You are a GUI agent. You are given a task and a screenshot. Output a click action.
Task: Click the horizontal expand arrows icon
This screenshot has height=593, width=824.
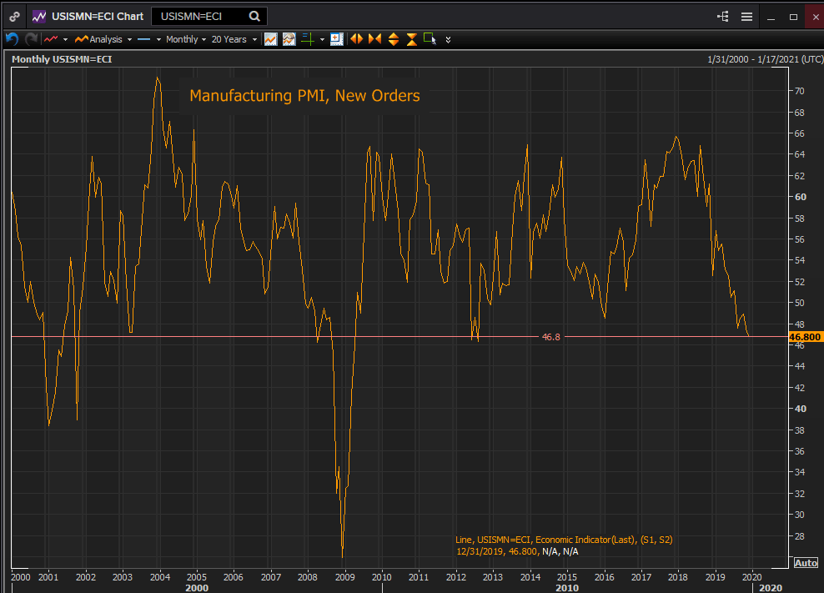[x=356, y=39]
